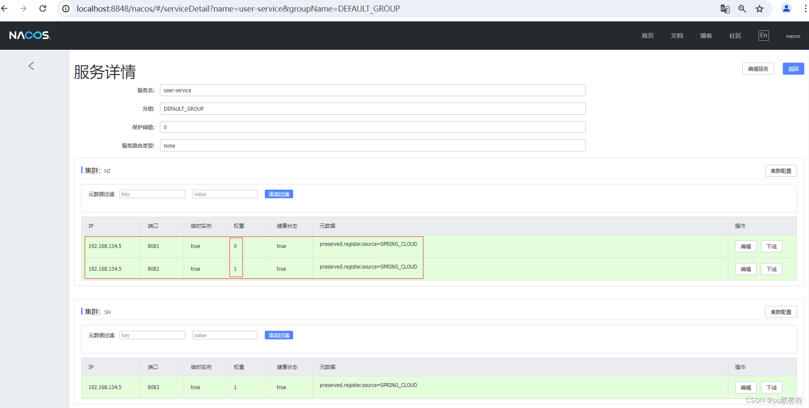This screenshot has height=408, width=809.
Task: Open 文档 in top navigation
Action: 677,36
